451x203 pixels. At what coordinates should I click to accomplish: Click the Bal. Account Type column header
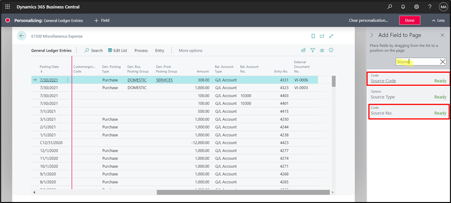point(224,69)
